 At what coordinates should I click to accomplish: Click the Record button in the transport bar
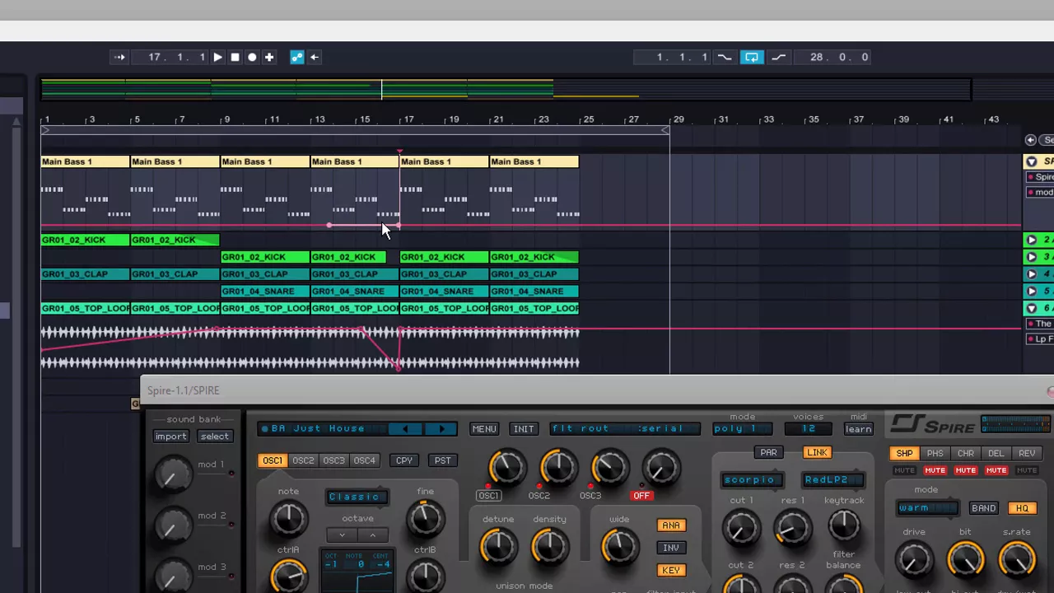click(252, 57)
